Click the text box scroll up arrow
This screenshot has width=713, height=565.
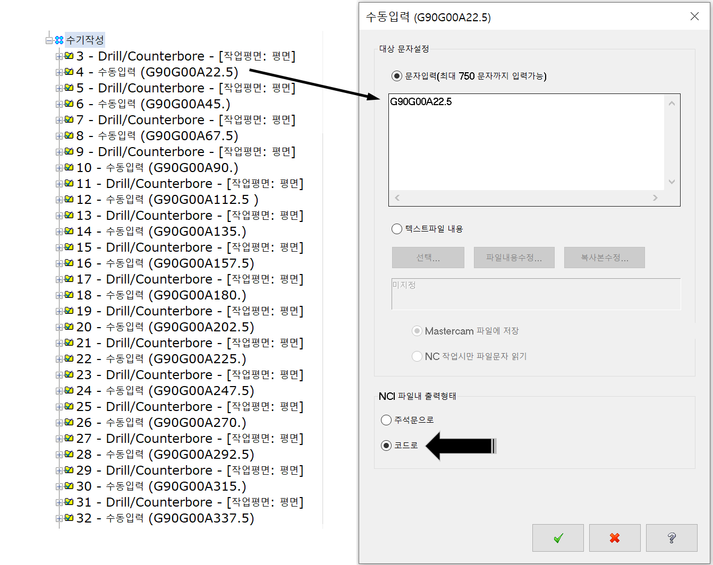point(672,103)
